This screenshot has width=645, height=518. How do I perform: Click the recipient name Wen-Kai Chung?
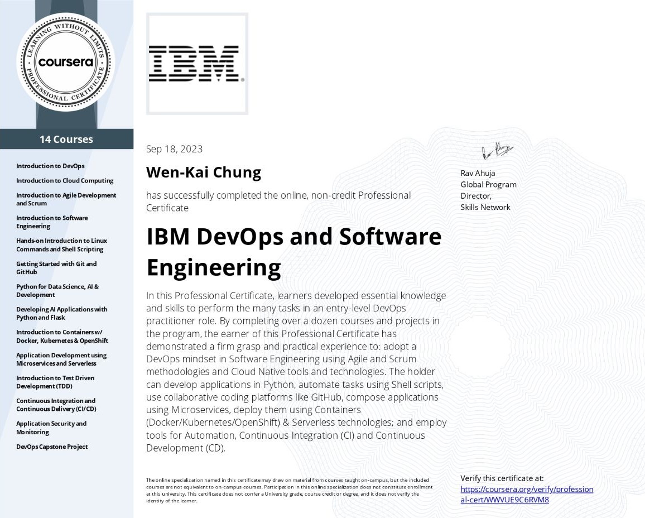(203, 172)
